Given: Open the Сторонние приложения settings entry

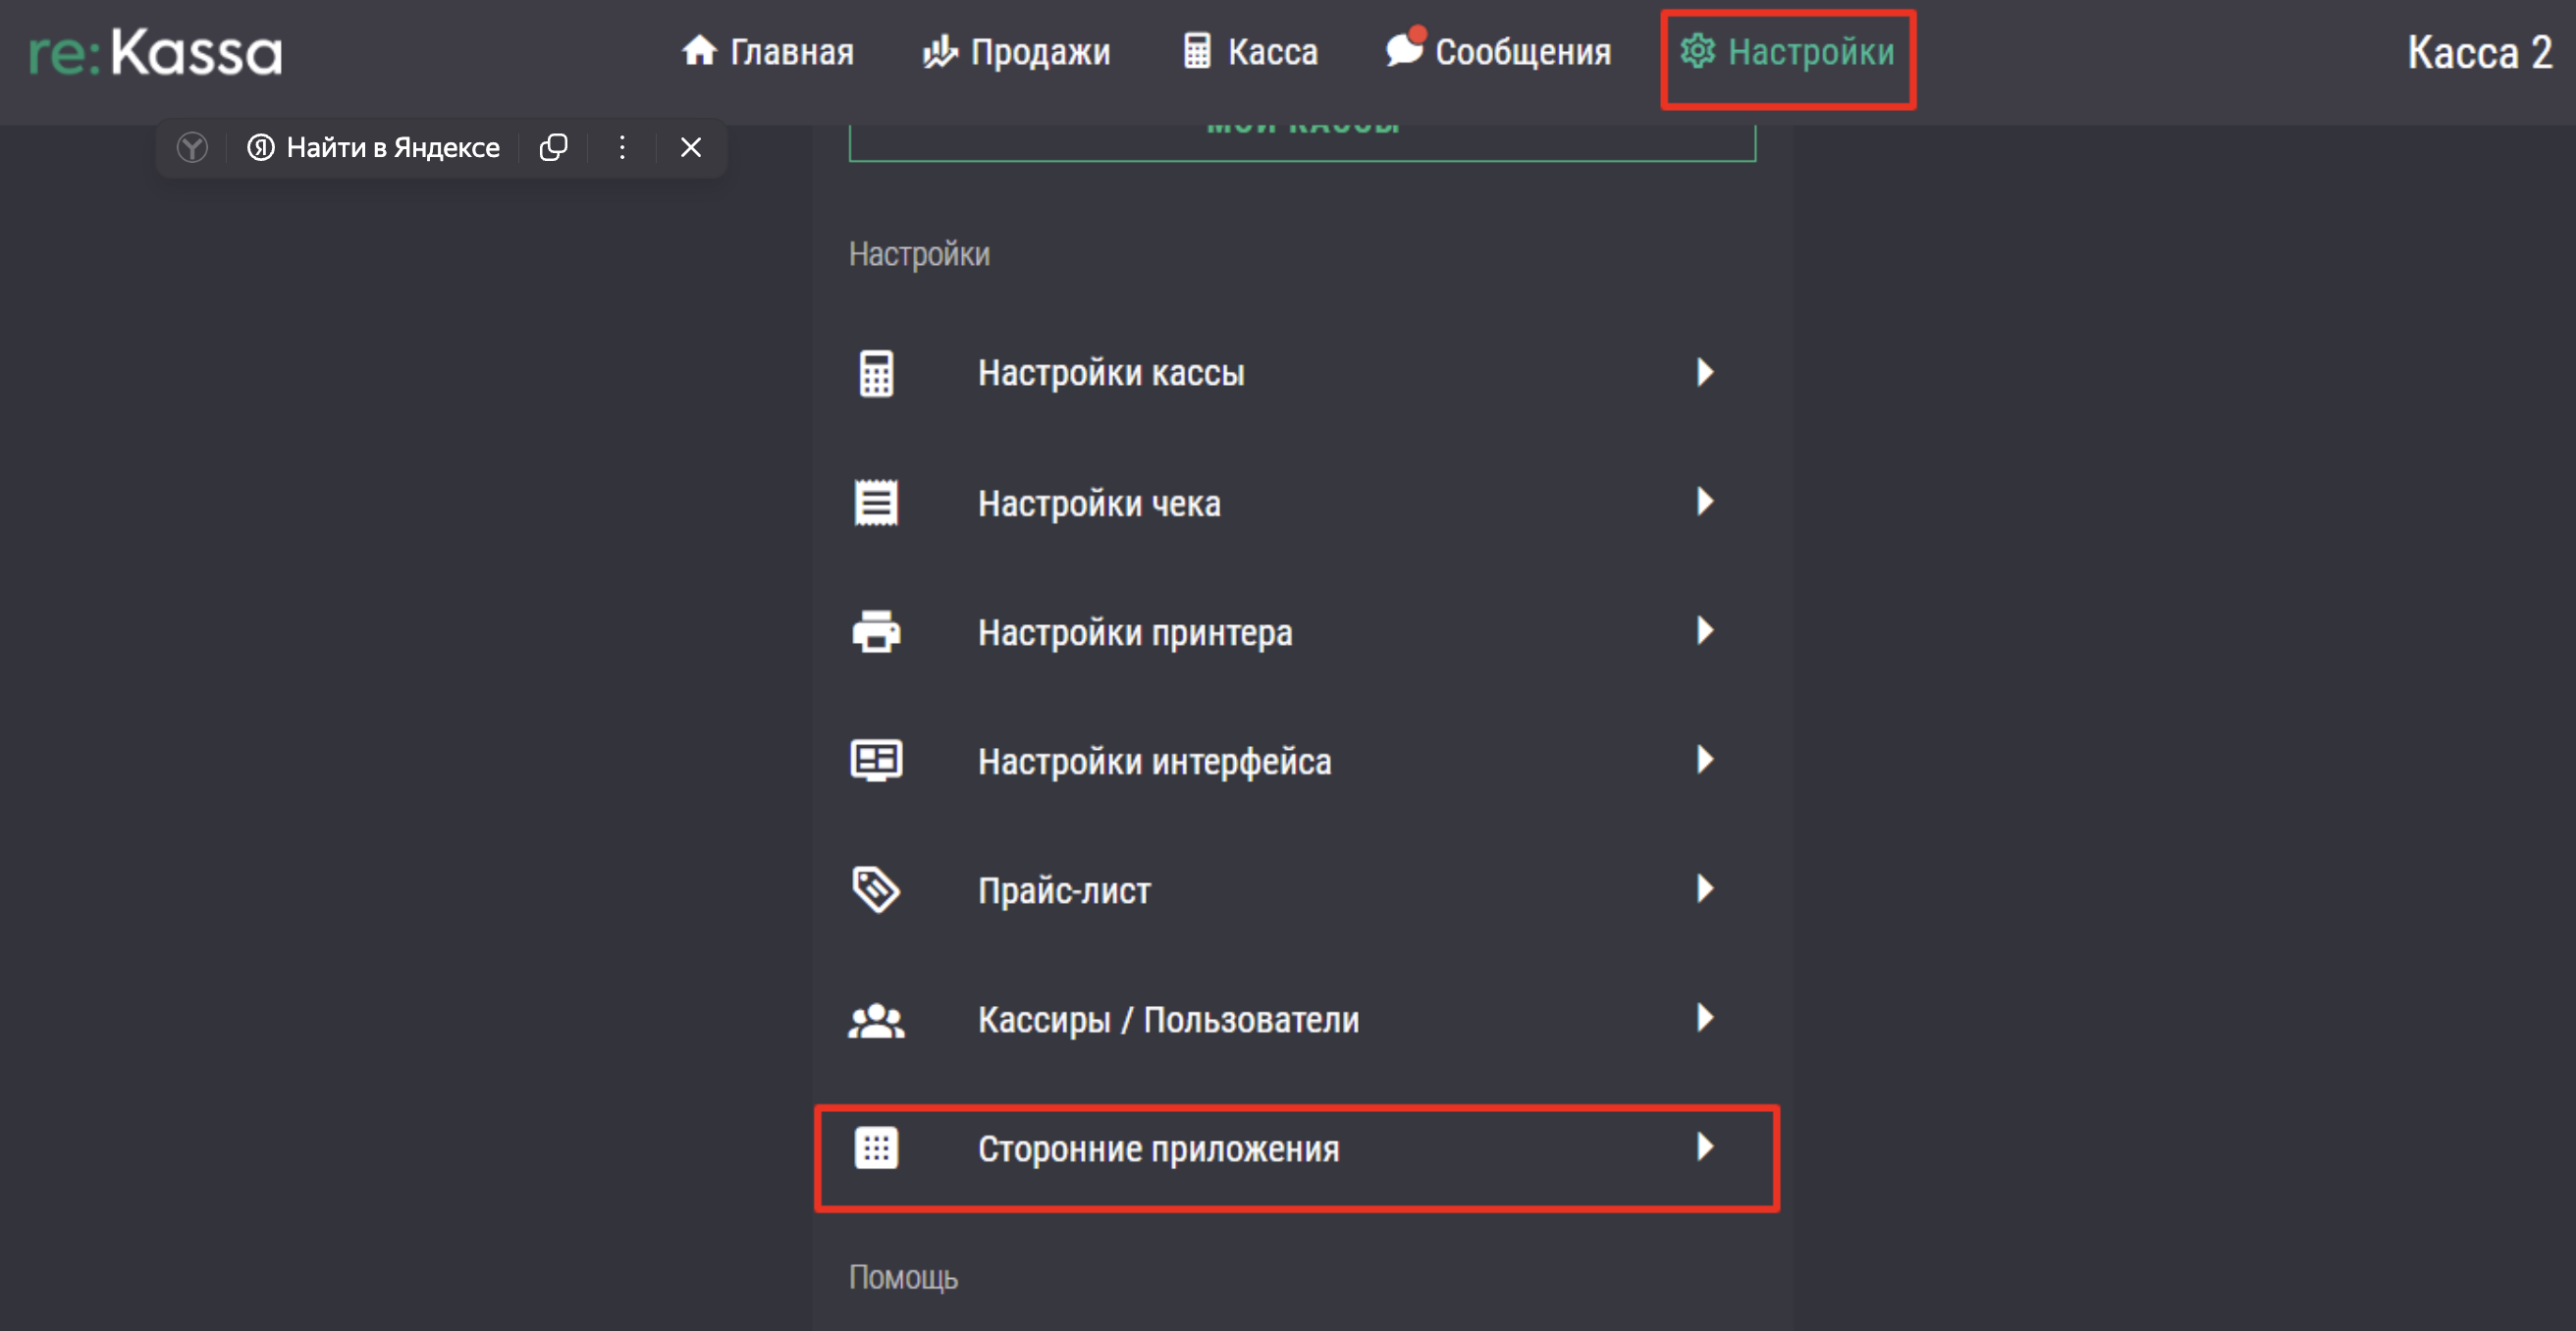Looking at the screenshot, I should 1158,1150.
